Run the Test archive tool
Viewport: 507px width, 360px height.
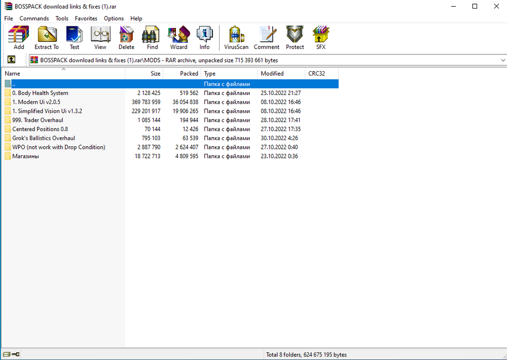tap(75, 38)
